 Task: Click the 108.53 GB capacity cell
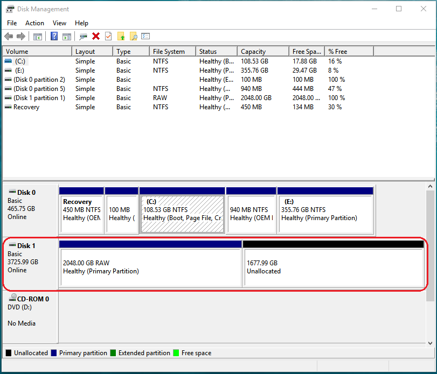click(254, 61)
